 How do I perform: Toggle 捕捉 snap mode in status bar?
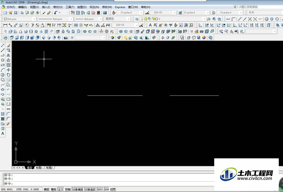pyautogui.click(x=46, y=189)
